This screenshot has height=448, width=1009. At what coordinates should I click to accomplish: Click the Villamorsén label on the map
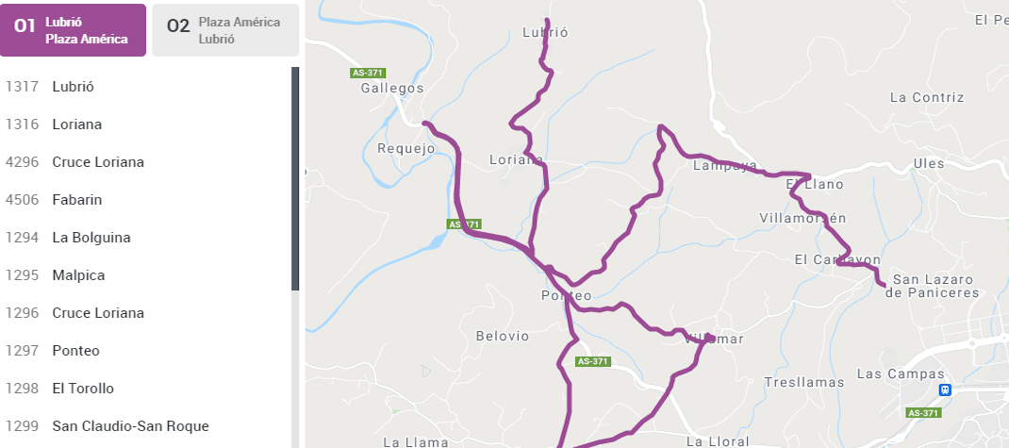[802, 218]
